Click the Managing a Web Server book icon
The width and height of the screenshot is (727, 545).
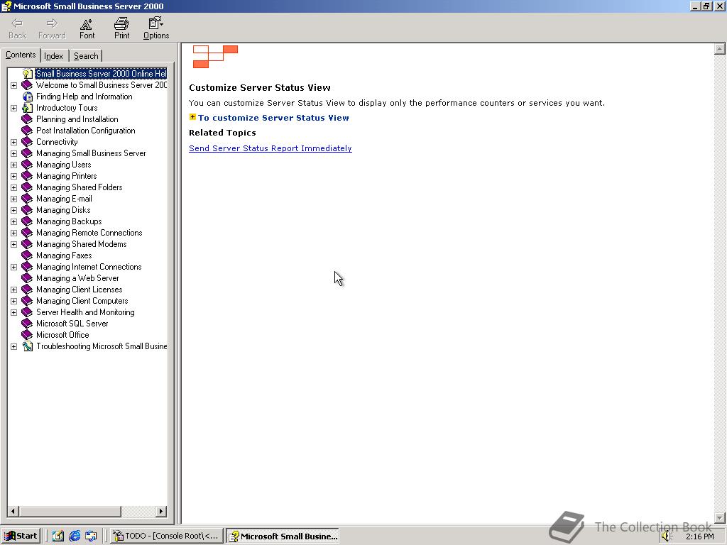pos(28,278)
